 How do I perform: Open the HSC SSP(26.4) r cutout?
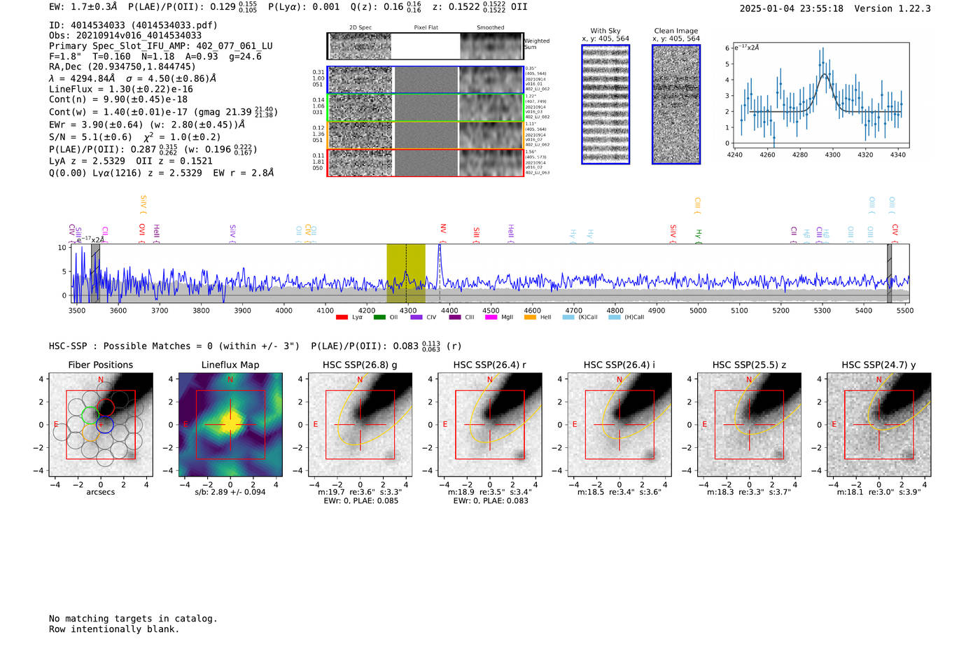[x=490, y=425]
